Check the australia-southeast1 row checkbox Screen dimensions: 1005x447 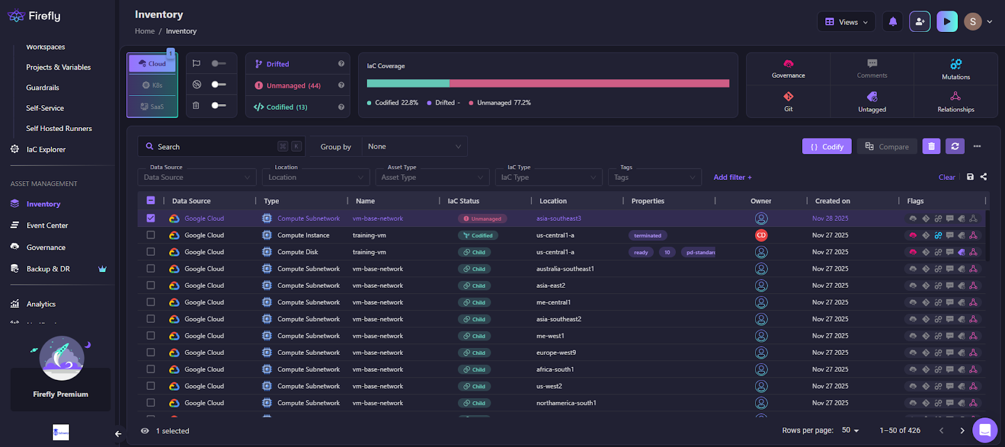click(151, 268)
